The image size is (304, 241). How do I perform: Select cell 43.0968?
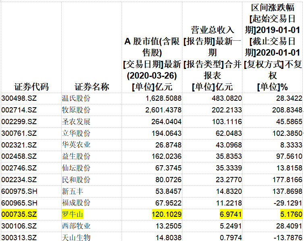coord(212,145)
